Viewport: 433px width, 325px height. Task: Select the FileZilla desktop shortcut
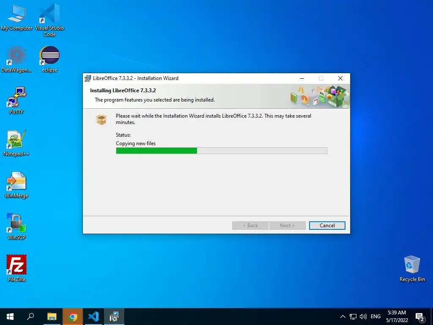tap(16, 268)
